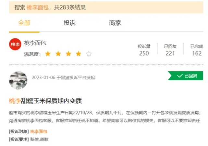Click the [投诉对象] label
Screen dimensions: 208x146
[x=19, y=131]
